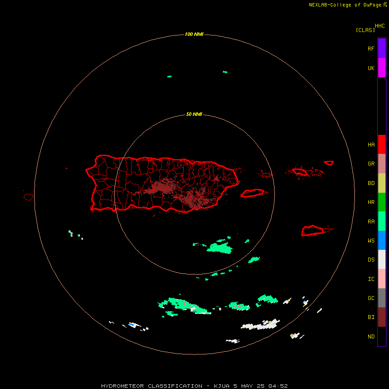Image resolution: width=389 pixels, height=389 pixels.
Task: Click the [CLAS] units label
Action: pyautogui.click(x=365, y=30)
